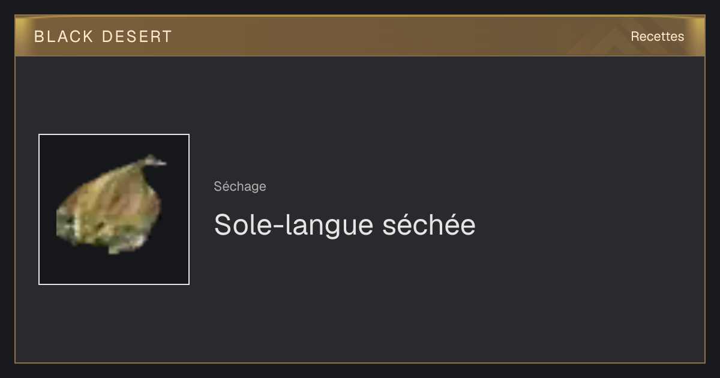Click the fish tail on item image

coord(153,161)
